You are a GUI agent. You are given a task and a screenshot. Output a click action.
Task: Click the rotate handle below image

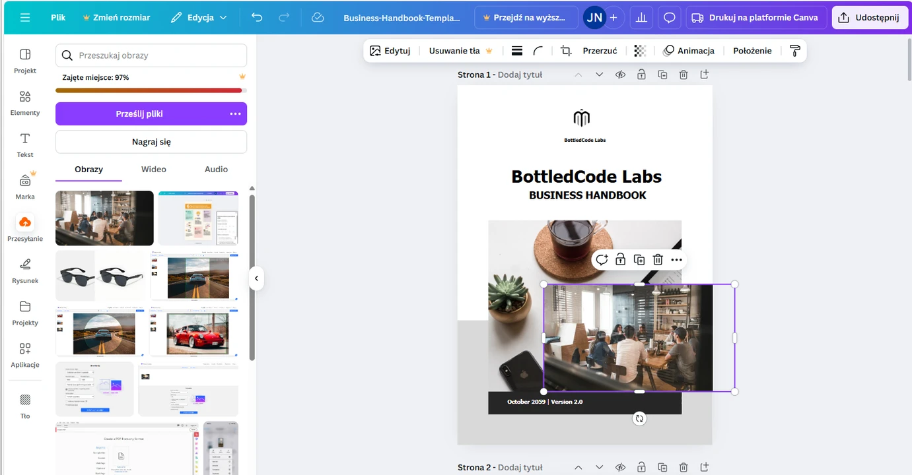(639, 418)
